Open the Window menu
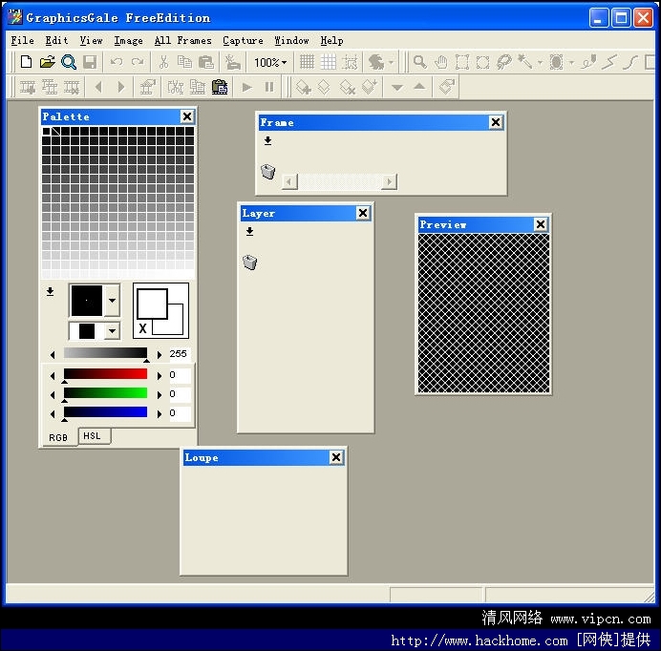The image size is (661, 651). [x=291, y=40]
